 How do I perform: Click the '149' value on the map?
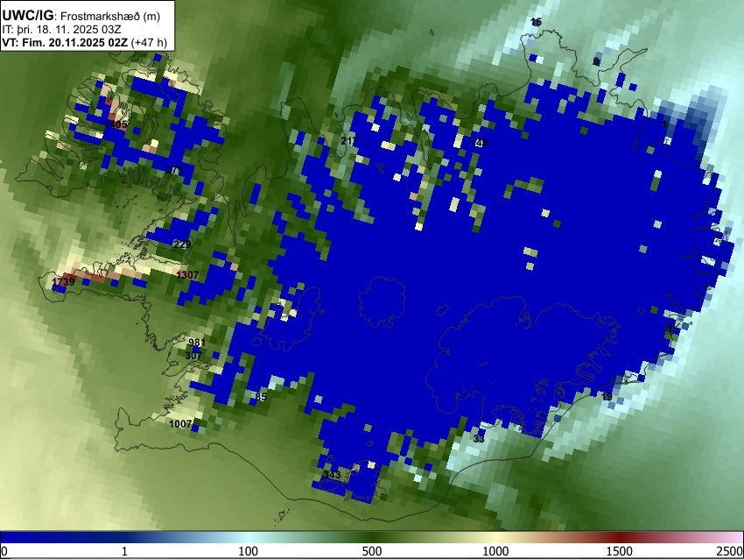point(480,143)
